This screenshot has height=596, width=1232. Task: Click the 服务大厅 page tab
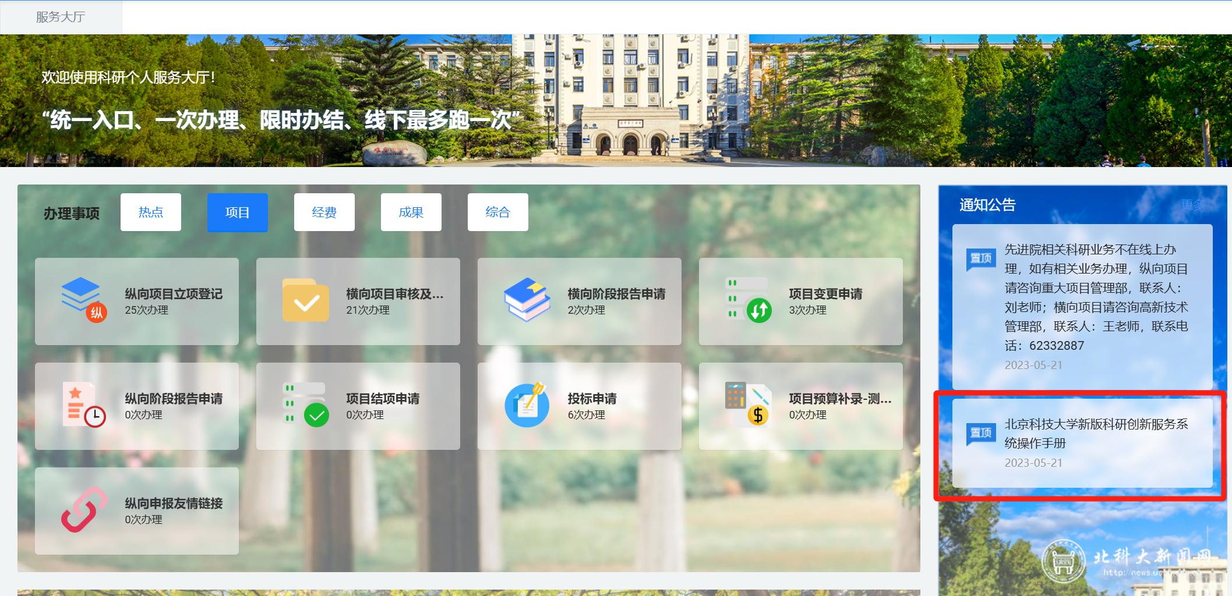click(61, 17)
